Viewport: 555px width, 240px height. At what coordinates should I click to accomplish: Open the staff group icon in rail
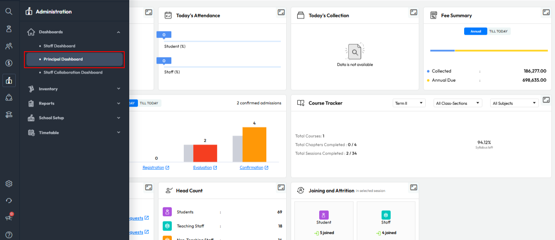coord(9,46)
